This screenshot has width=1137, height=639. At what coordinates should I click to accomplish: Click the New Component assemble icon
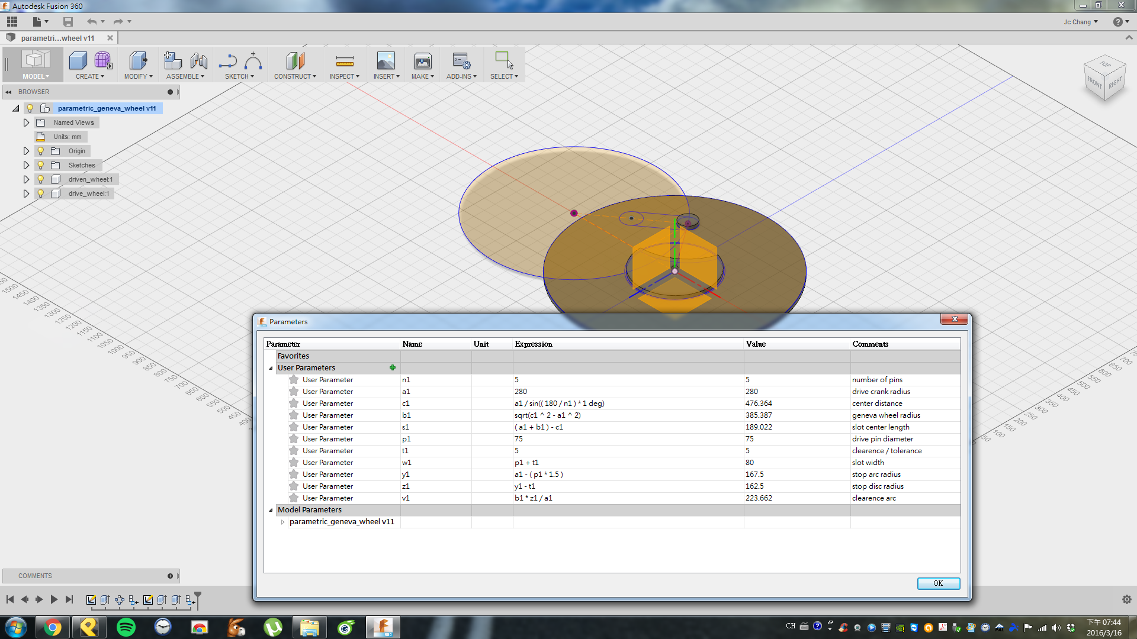tap(173, 61)
